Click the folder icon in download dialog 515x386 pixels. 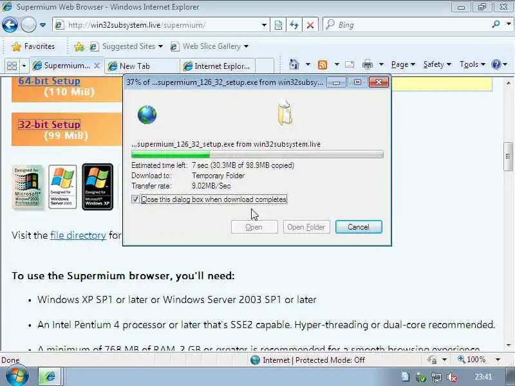[x=285, y=113]
